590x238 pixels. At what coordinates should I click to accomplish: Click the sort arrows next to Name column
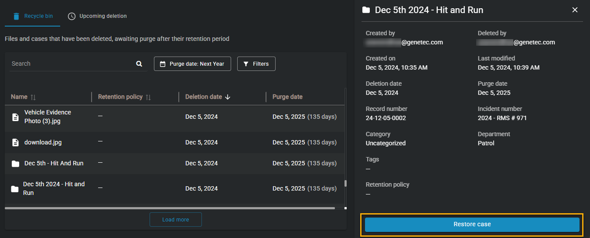point(33,97)
